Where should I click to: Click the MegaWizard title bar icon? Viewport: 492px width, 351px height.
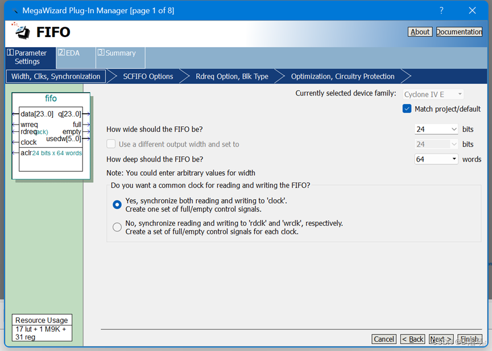(x=15, y=11)
